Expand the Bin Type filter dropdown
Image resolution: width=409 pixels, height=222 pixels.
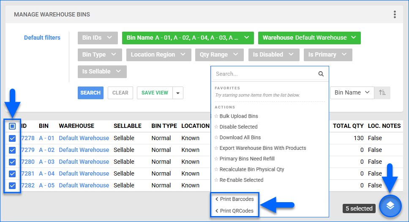point(99,55)
